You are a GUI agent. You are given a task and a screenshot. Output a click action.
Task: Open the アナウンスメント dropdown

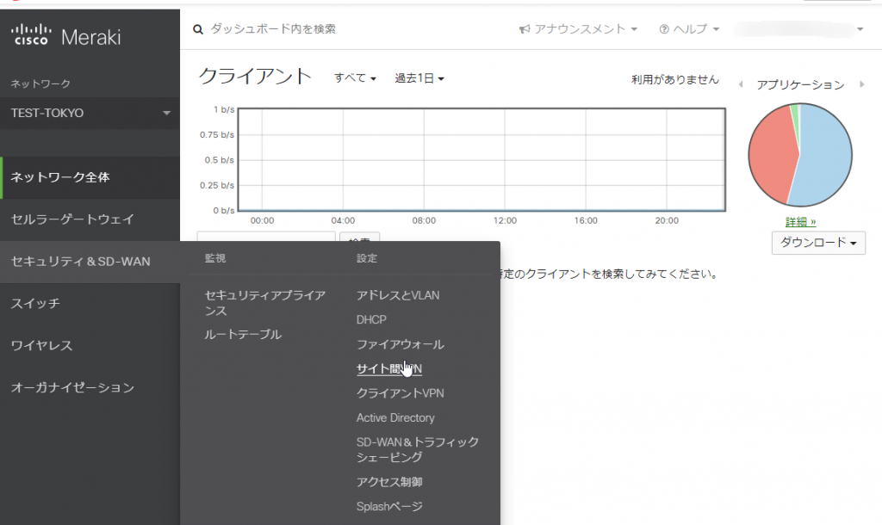pos(578,29)
